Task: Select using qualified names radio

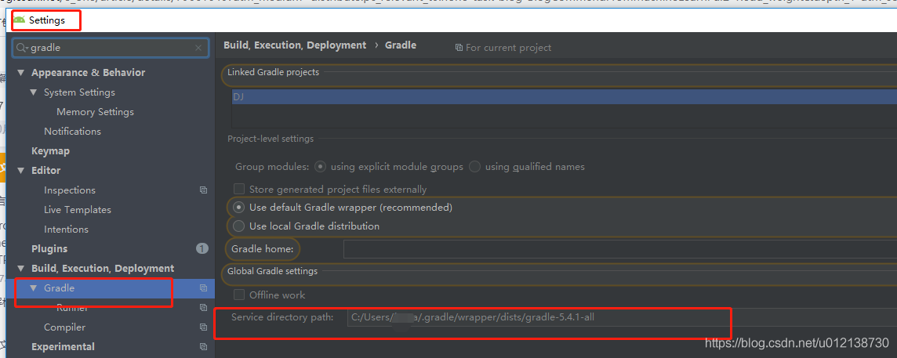Action: click(474, 167)
